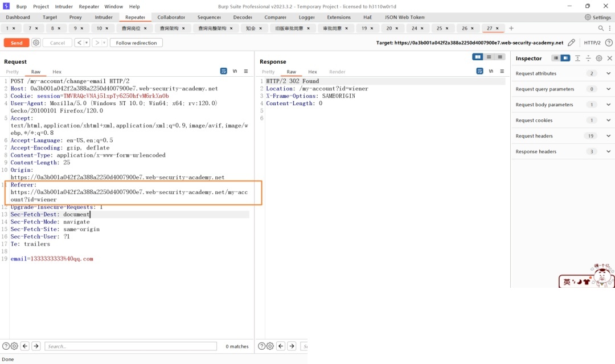Open Inspector settings gear
Image resolution: width=615 pixels, height=364 pixels.
click(599, 58)
